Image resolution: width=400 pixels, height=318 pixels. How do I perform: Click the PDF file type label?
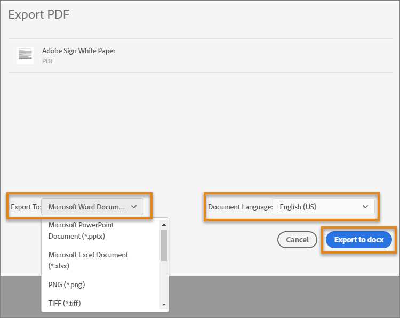(x=48, y=61)
